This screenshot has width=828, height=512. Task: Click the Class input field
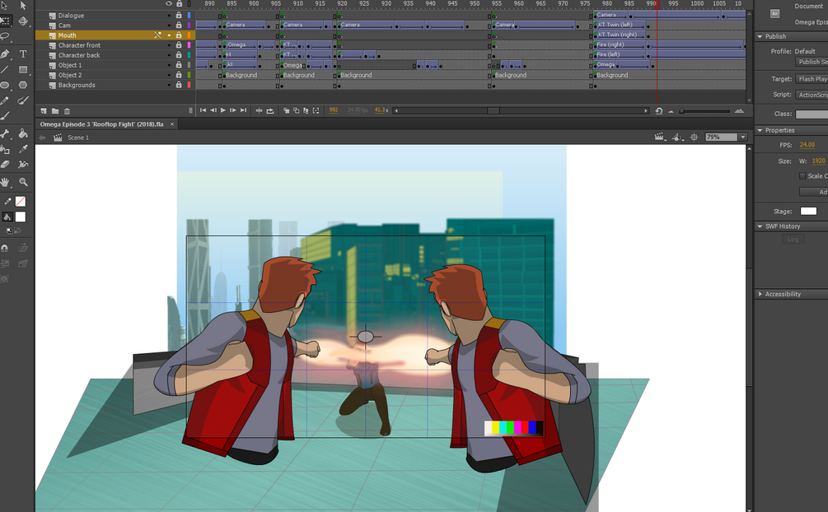(x=812, y=114)
